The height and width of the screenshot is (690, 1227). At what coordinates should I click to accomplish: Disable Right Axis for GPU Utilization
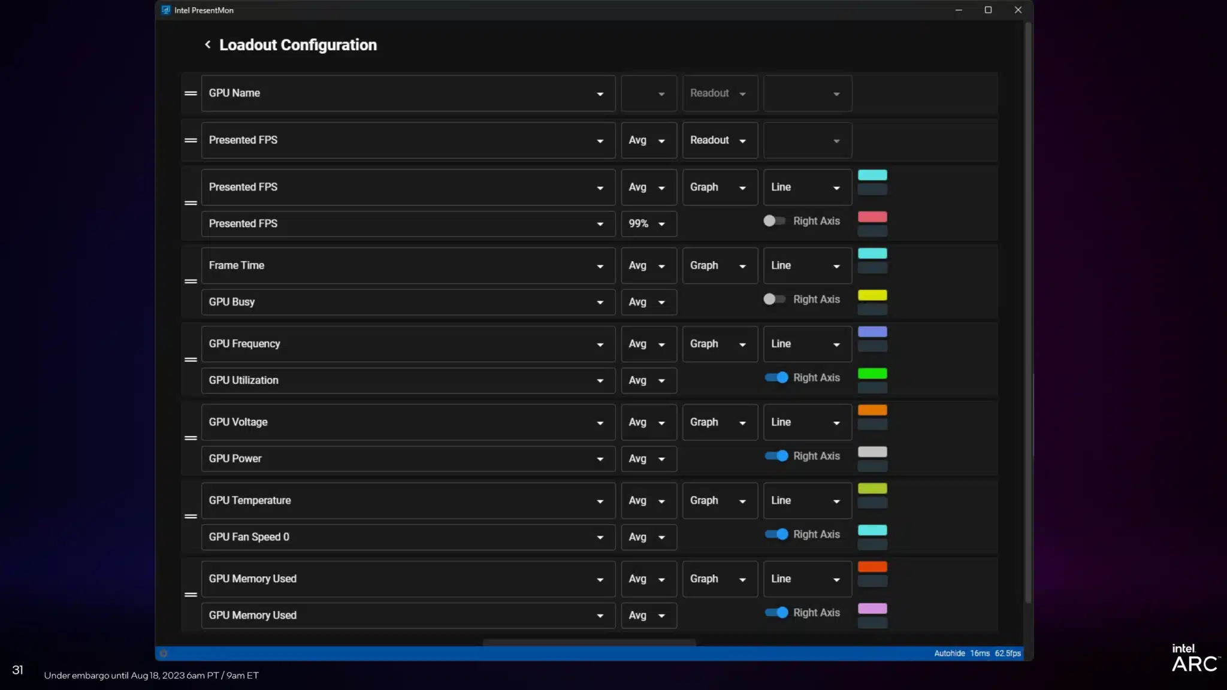point(776,378)
